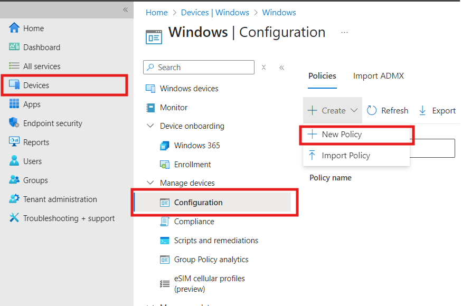The height and width of the screenshot is (306, 462).
Task: Switch to the Import ADMX tab
Action: point(378,76)
